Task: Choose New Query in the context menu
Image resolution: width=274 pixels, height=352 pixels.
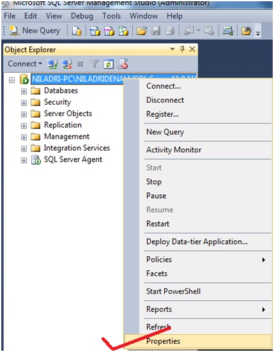Action: 197,132
